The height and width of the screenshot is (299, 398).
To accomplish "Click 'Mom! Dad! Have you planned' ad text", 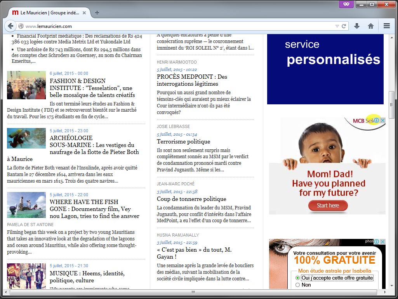I will 329,183.
